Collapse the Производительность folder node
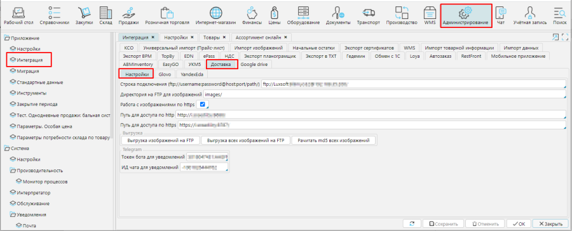Screen dimensions: 572x231 coord(13,171)
